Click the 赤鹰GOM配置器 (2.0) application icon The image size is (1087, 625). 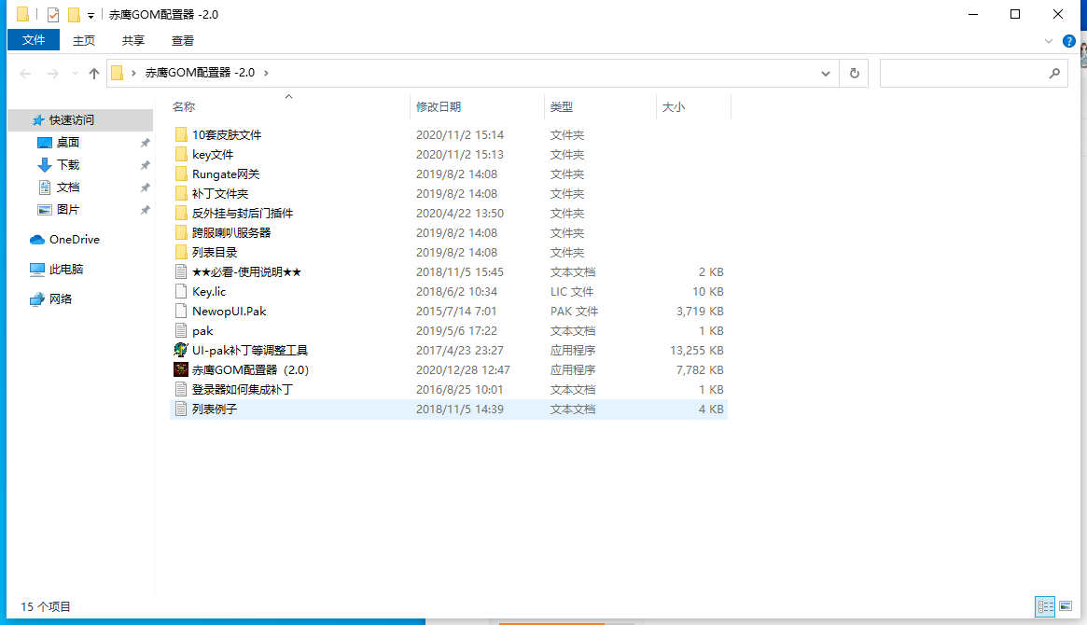[181, 369]
